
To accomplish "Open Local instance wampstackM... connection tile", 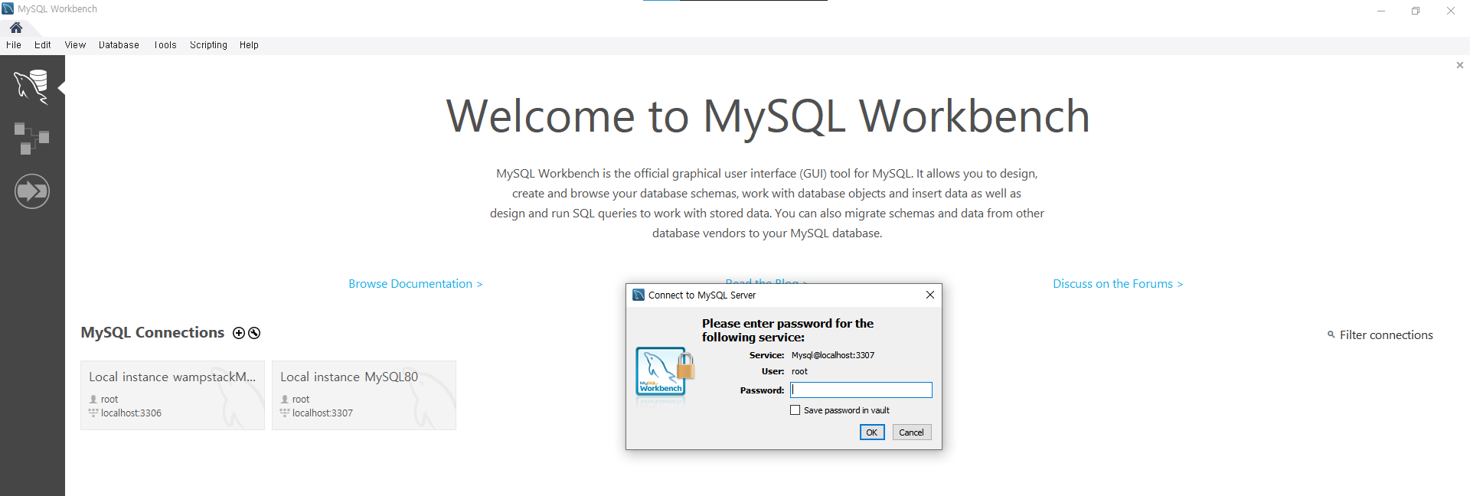I will point(173,395).
